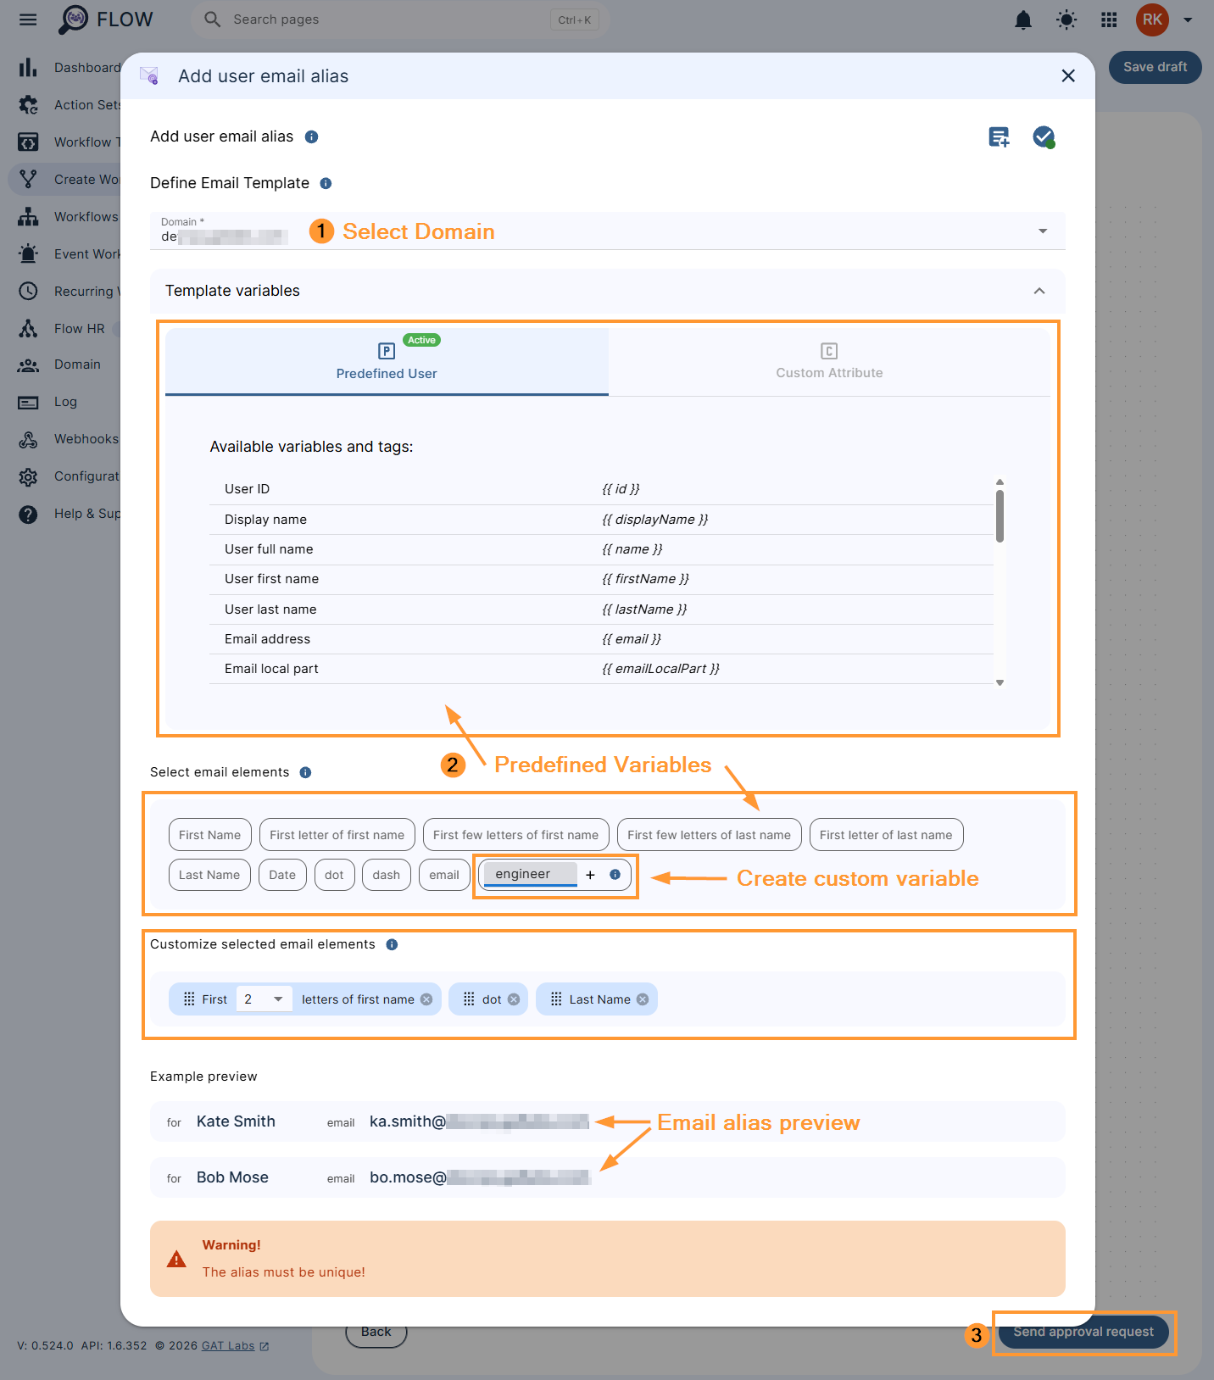Click drag handle of Last Name chip
The image size is (1214, 1380).
pyautogui.click(x=556, y=999)
